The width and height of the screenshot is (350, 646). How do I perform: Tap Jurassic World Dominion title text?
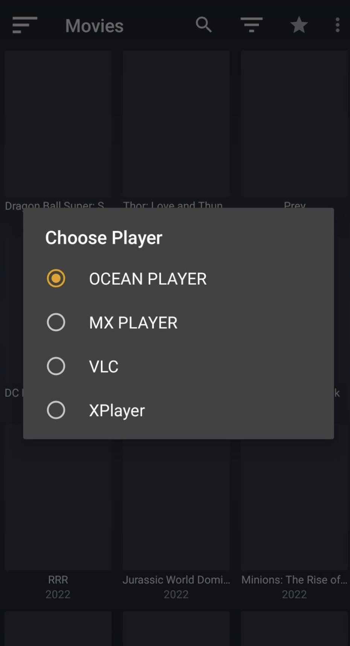(x=176, y=580)
